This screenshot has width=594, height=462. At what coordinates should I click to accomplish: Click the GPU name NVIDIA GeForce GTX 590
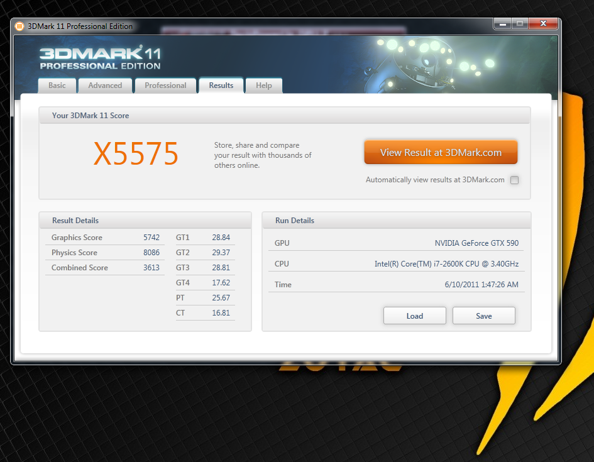(476, 243)
